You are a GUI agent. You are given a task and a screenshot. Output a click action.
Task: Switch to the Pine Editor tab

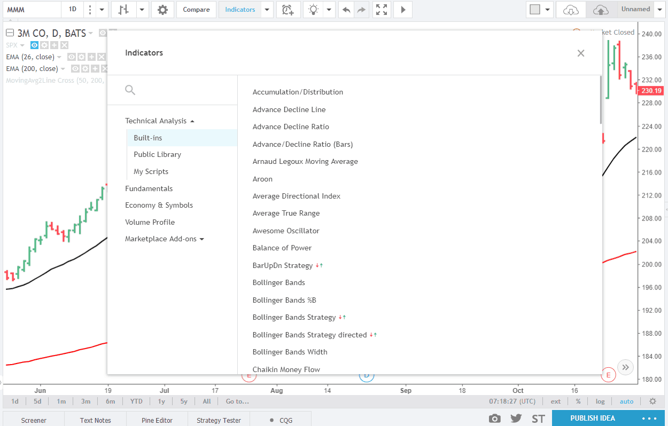[x=157, y=420]
